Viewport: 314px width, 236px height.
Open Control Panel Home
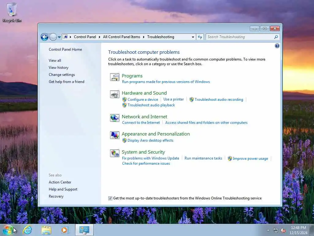(x=65, y=49)
